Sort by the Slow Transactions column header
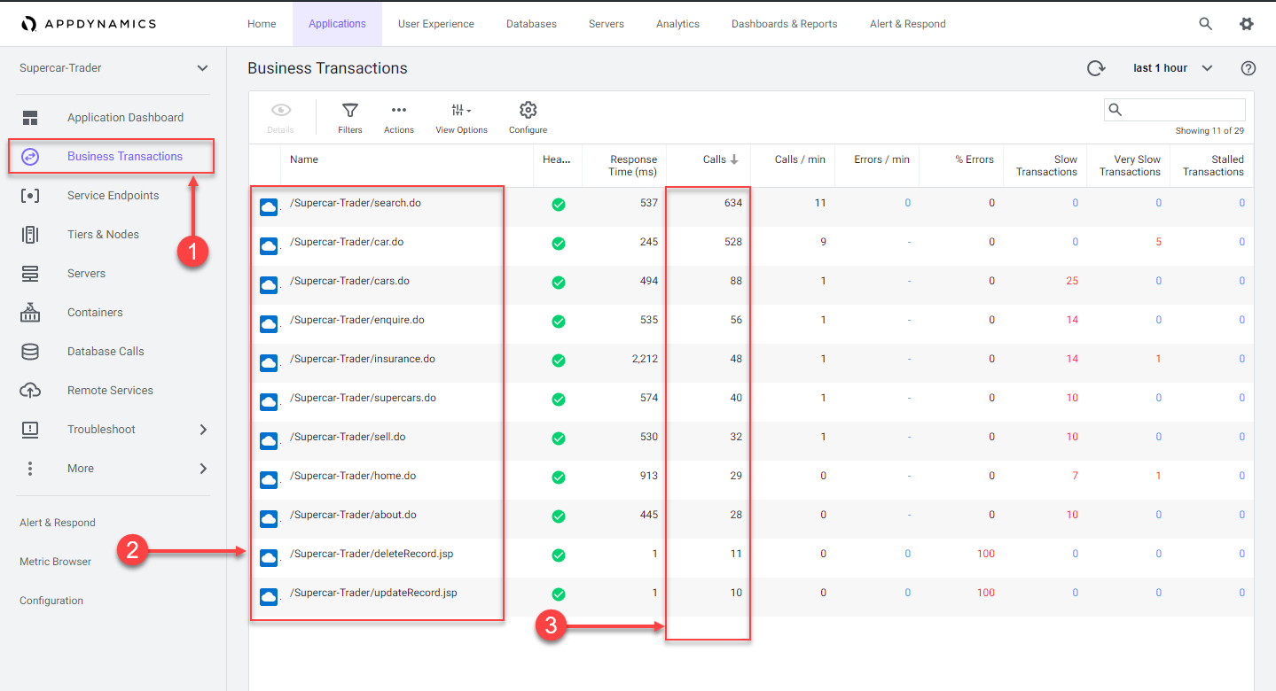The image size is (1276, 691). tap(1046, 166)
